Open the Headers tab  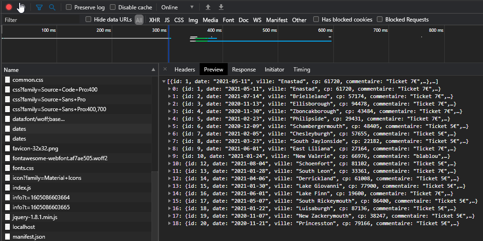pyautogui.click(x=185, y=70)
